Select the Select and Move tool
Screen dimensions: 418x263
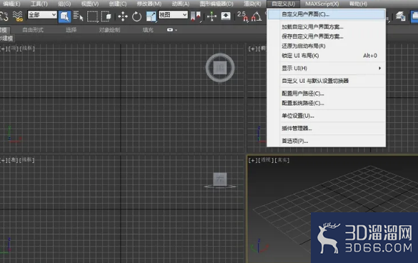tap(123, 16)
